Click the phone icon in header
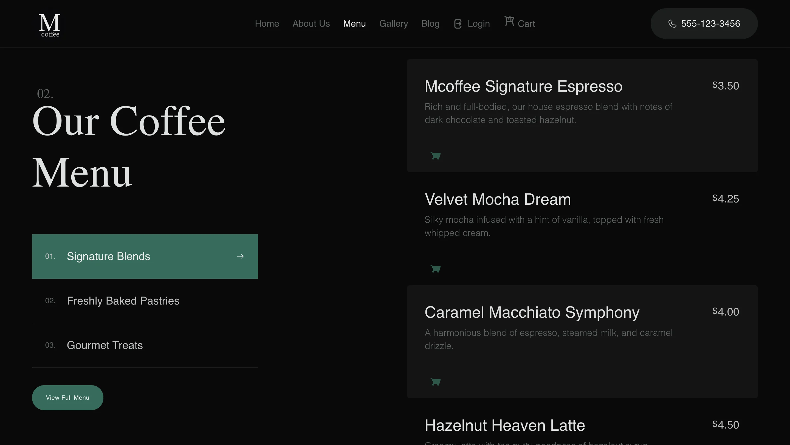 pos(672,24)
